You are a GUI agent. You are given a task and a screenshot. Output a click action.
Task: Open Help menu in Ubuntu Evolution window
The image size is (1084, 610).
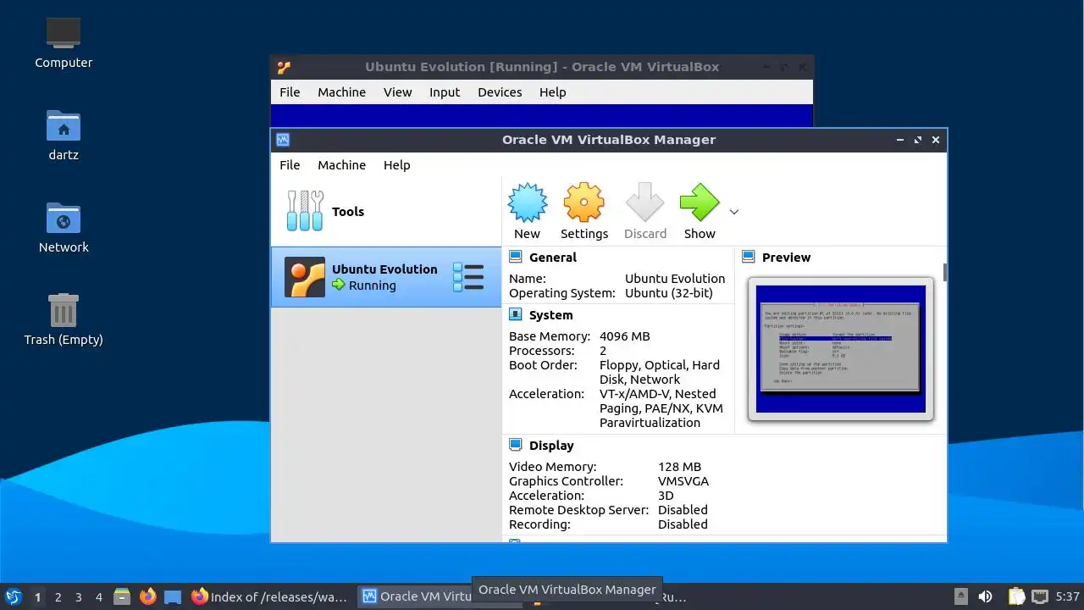[552, 92]
